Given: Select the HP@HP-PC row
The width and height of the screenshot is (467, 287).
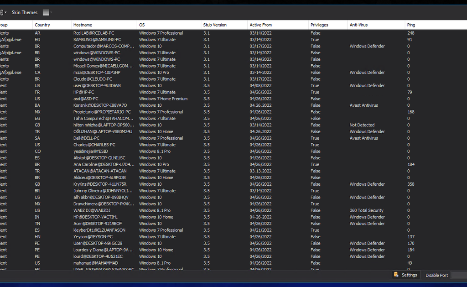Looking at the screenshot, I should pos(84,92).
